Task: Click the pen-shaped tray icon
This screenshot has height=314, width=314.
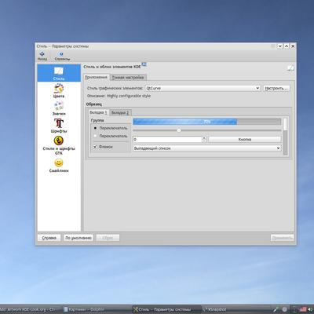Action: click(x=276, y=309)
